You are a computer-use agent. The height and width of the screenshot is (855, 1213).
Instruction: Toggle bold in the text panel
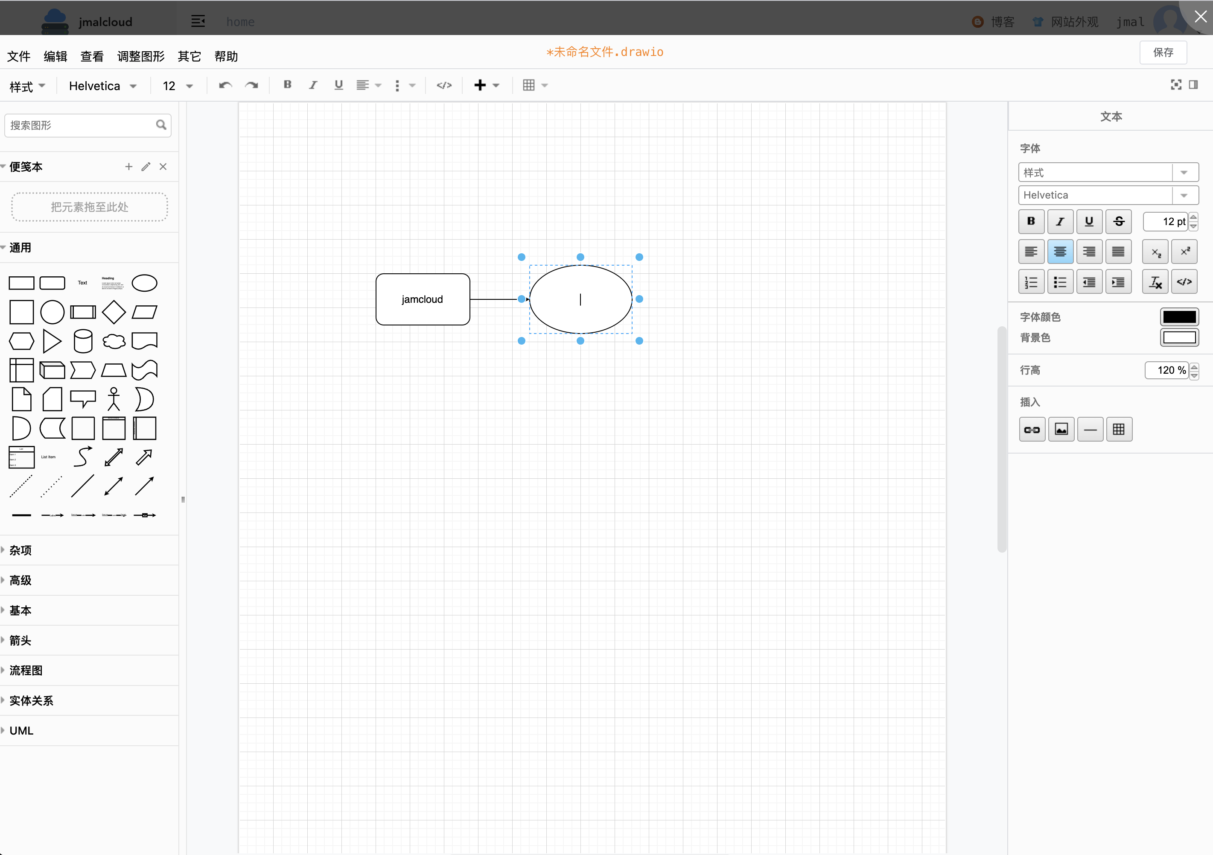1031,222
